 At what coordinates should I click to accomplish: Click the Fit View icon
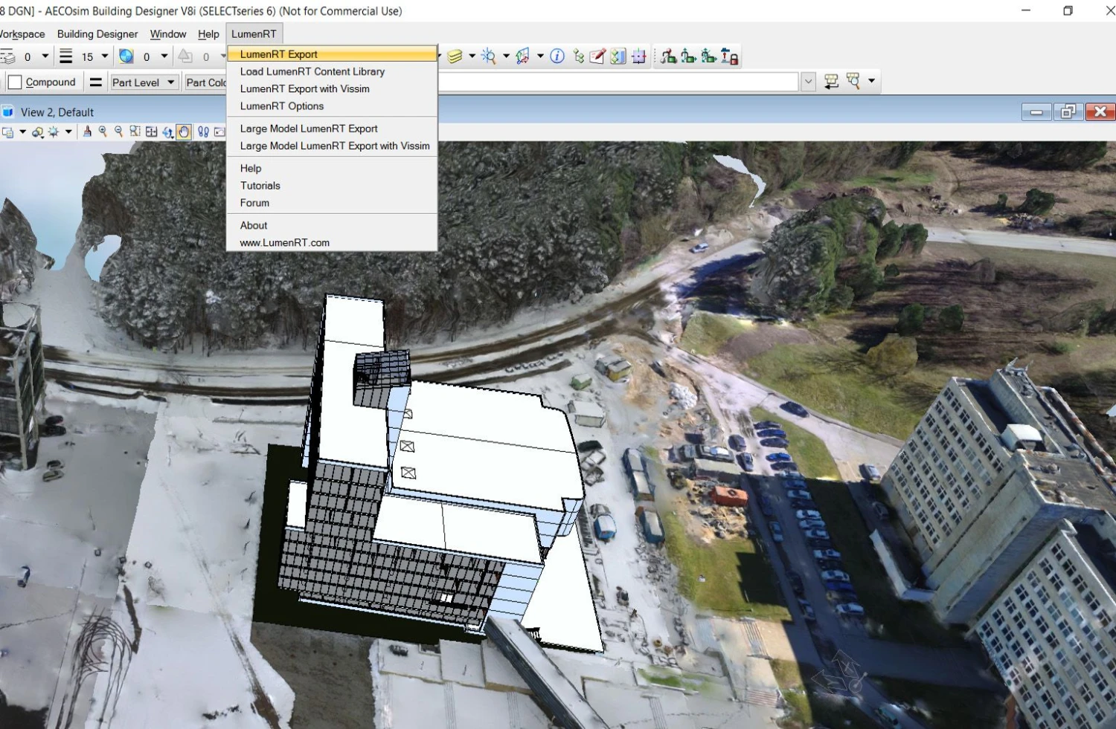coord(152,132)
